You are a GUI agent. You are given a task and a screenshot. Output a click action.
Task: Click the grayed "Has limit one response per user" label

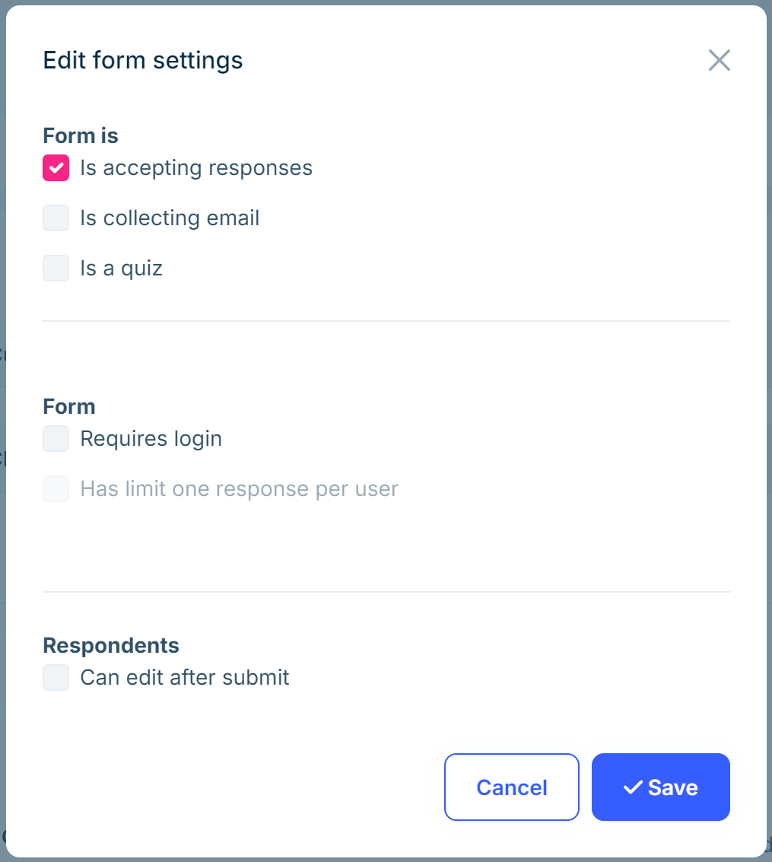239,488
